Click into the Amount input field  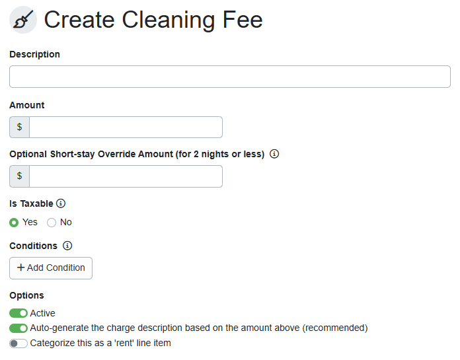point(126,127)
